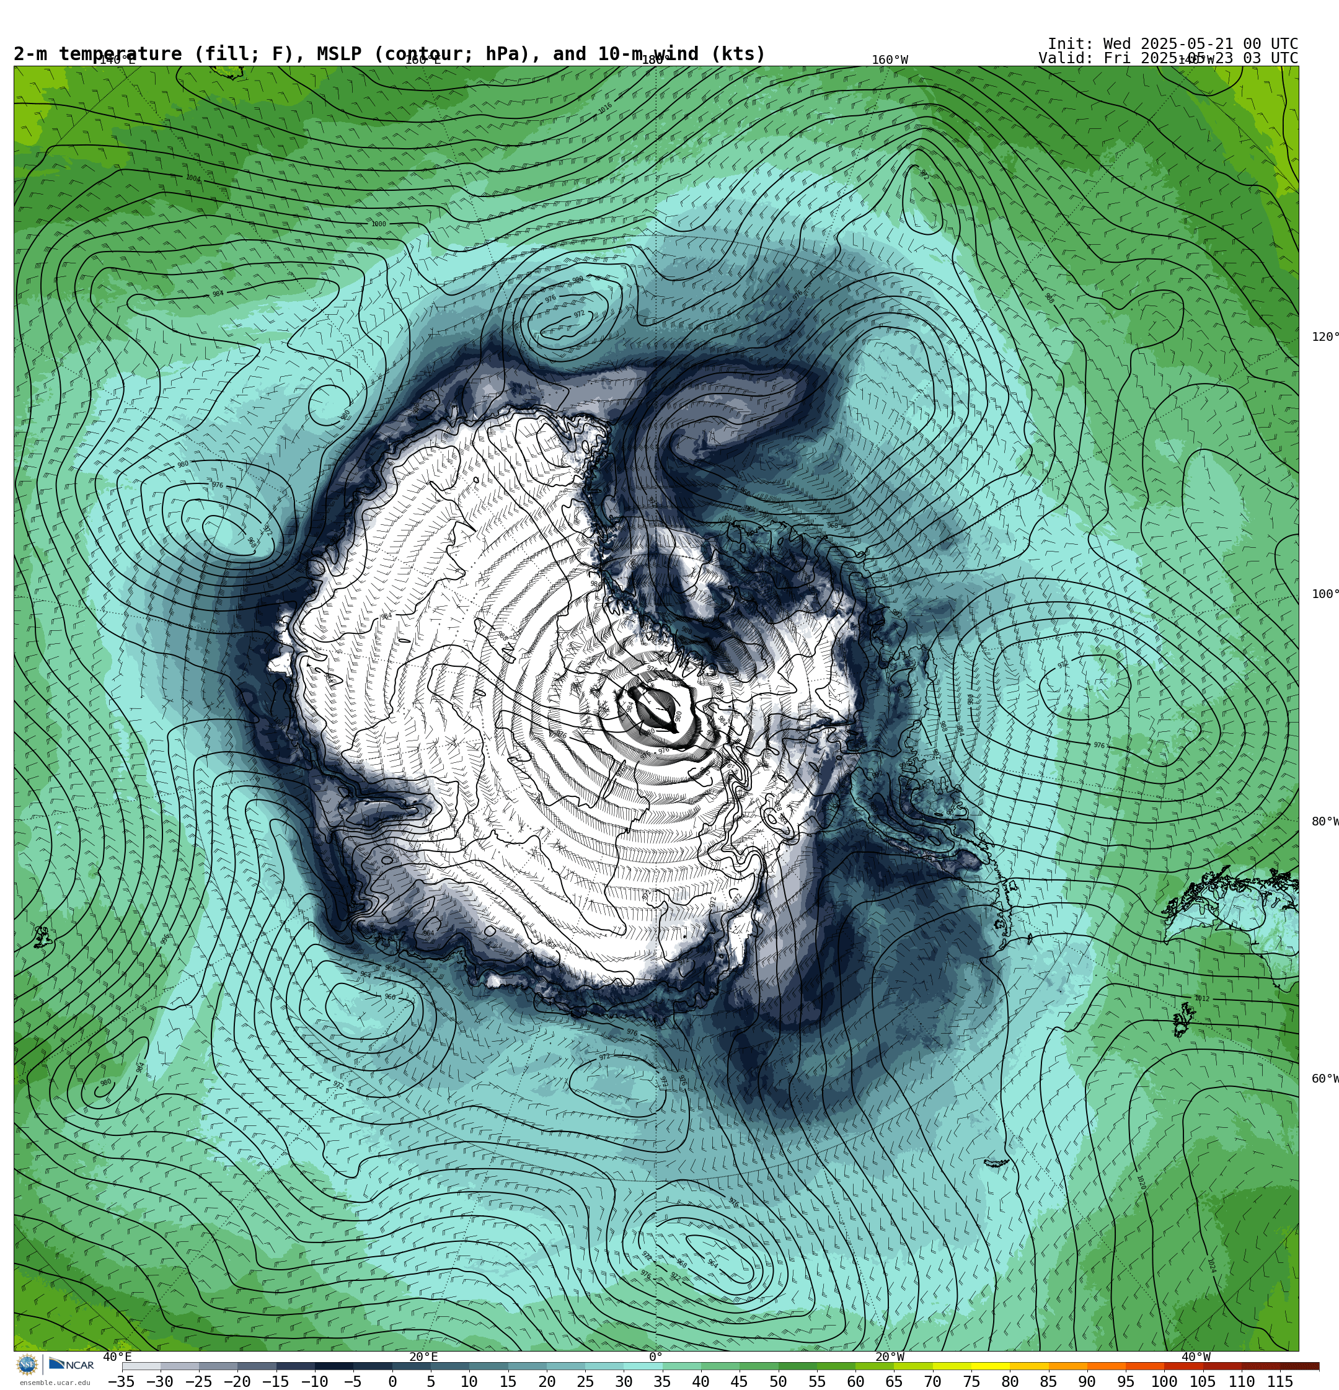Click the 80 colorbar tick label
Viewport: 1339px width, 1390px height.
coord(1009,1382)
